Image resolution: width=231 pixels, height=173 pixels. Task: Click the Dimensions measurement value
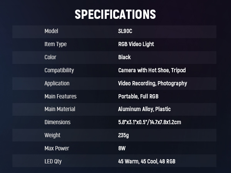coord(149,122)
